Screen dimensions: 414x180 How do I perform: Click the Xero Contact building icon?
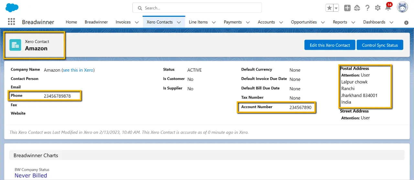15,45
